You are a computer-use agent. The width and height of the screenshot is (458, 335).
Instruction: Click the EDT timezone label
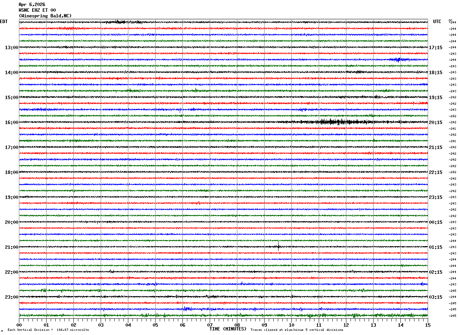[x=4, y=22]
